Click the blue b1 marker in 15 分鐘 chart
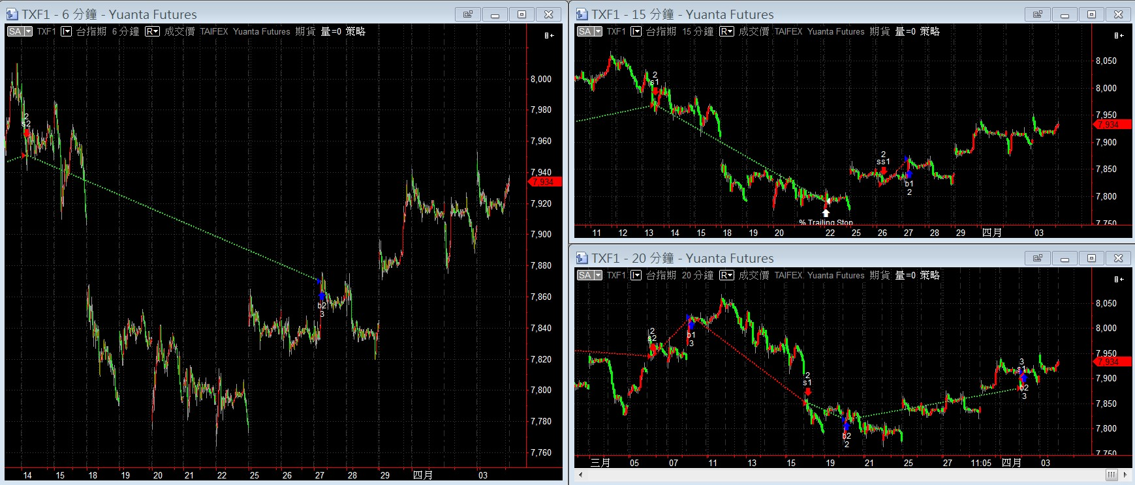The height and width of the screenshot is (485, 1135). [x=909, y=175]
